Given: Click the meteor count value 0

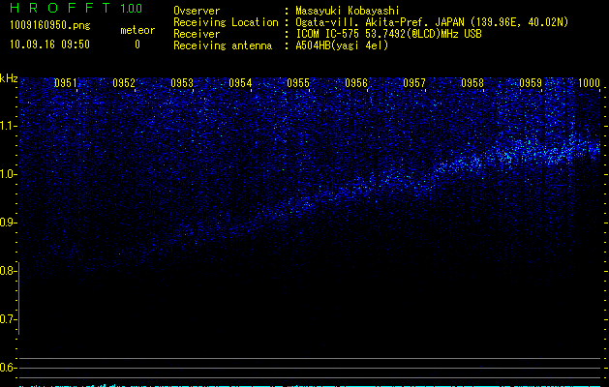Looking at the screenshot, I should point(137,45).
